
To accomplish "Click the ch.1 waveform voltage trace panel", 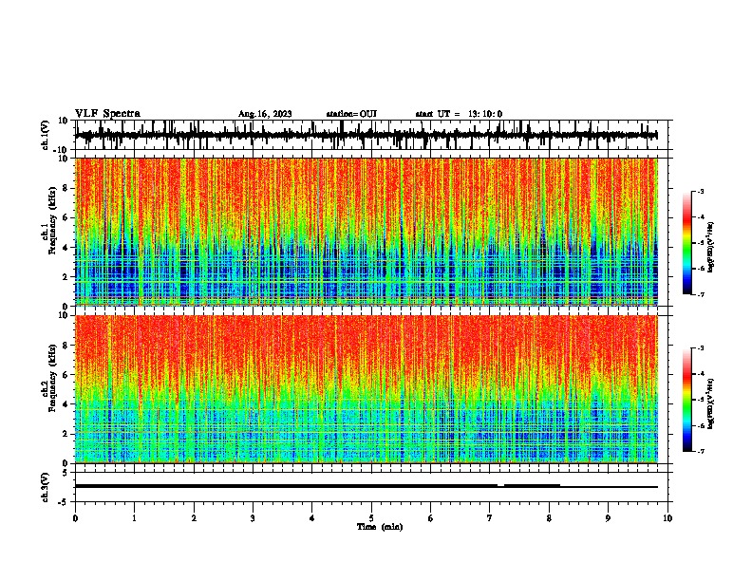I will point(373,135).
